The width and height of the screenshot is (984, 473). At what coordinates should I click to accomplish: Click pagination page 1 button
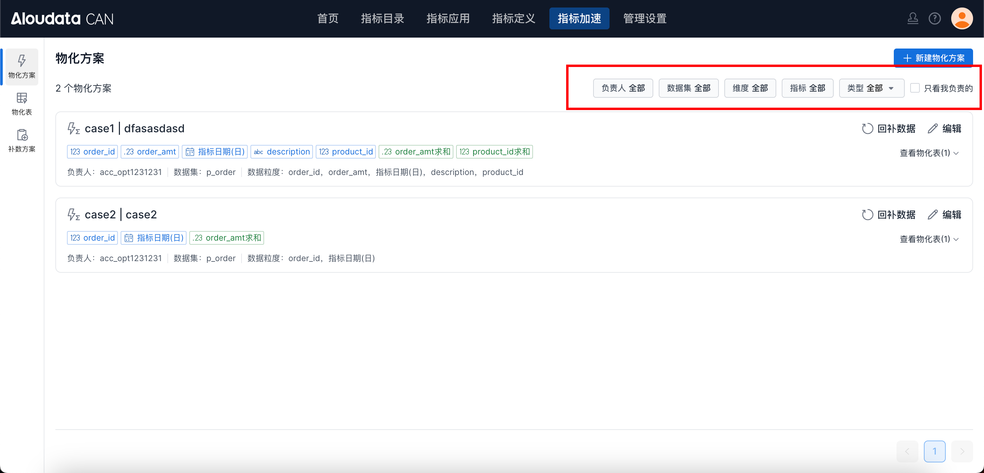pos(934,451)
